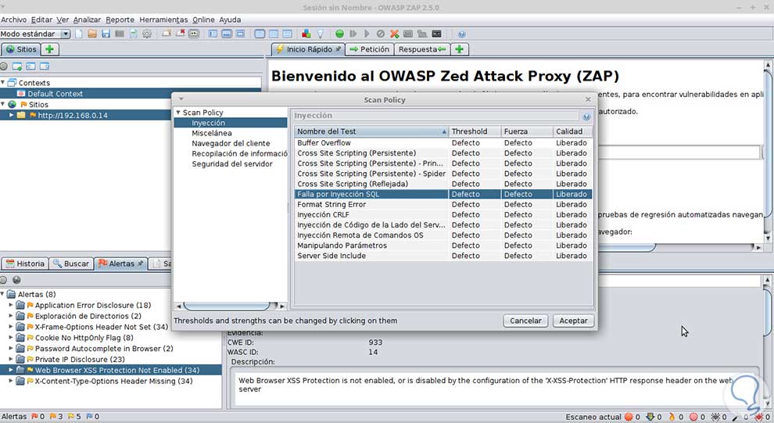Click Fuerza cell for Falla por Inyección SQL
Screen dimensions: 774x423
pos(527,194)
